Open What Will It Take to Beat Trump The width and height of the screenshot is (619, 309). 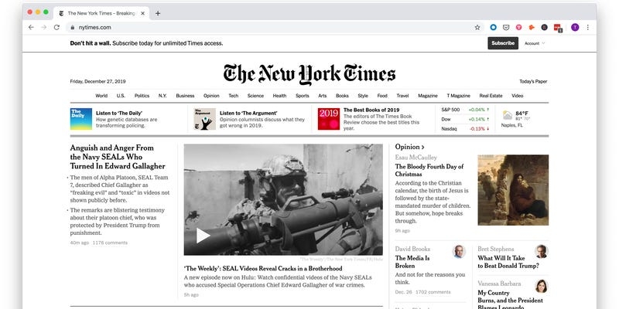coord(508,262)
